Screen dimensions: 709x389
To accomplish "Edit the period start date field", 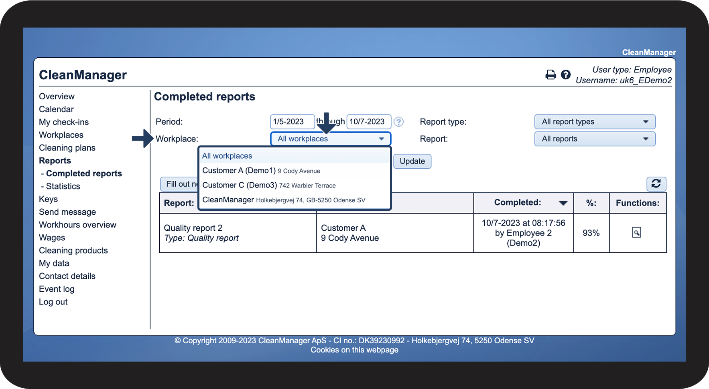I will pyautogui.click(x=292, y=122).
